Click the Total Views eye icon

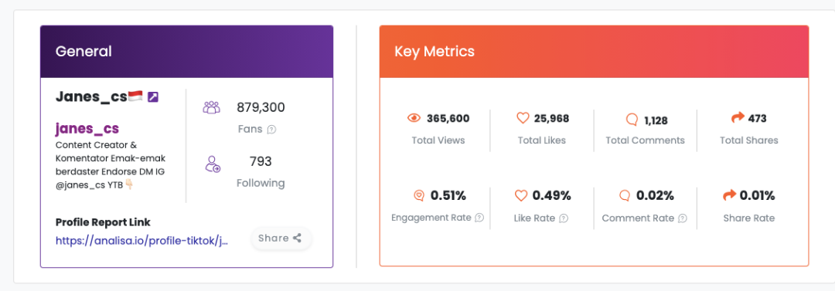[x=414, y=118]
